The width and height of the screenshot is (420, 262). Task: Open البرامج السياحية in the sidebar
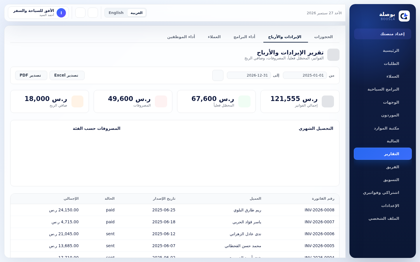tap(383, 89)
